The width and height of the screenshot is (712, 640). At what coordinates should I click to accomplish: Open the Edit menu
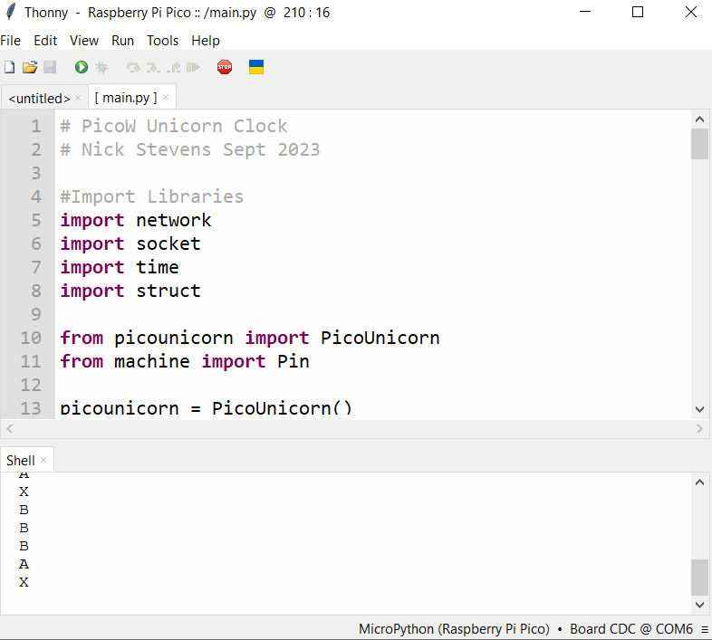[x=45, y=41]
